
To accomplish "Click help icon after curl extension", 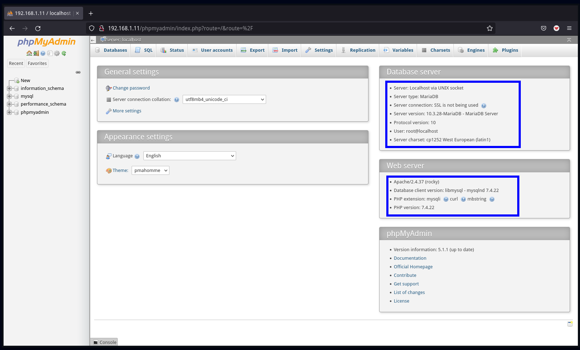I will tap(463, 199).
